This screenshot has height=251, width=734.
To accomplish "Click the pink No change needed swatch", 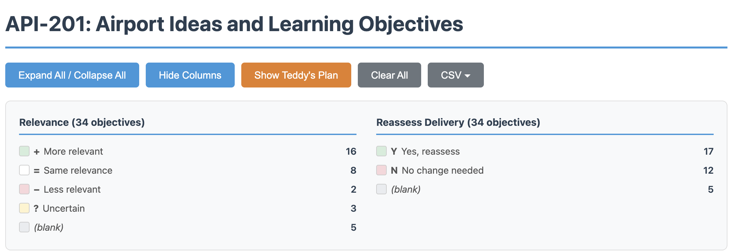I will 381,170.
